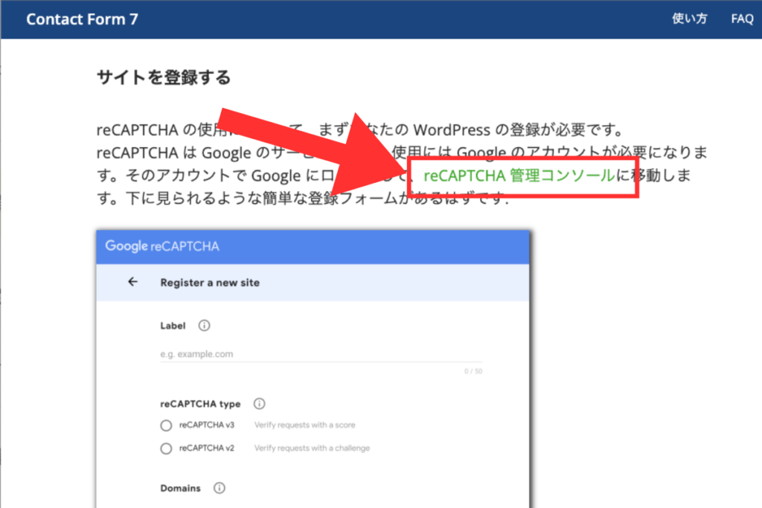Image resolution: width=762 pixels, height=508 pixels.
Task: Click the info icon beside reCAPTCHA type
Action: [x=259, y=404]
